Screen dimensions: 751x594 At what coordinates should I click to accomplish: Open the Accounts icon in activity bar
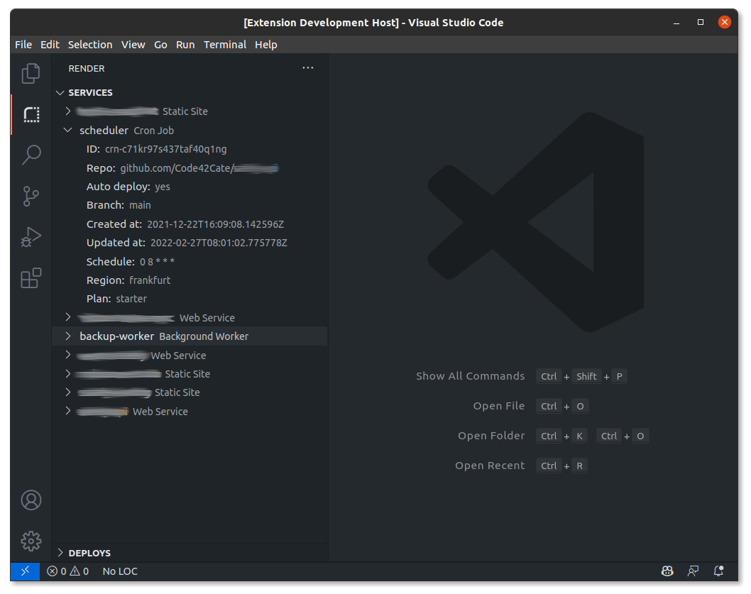tap(31, 500)
